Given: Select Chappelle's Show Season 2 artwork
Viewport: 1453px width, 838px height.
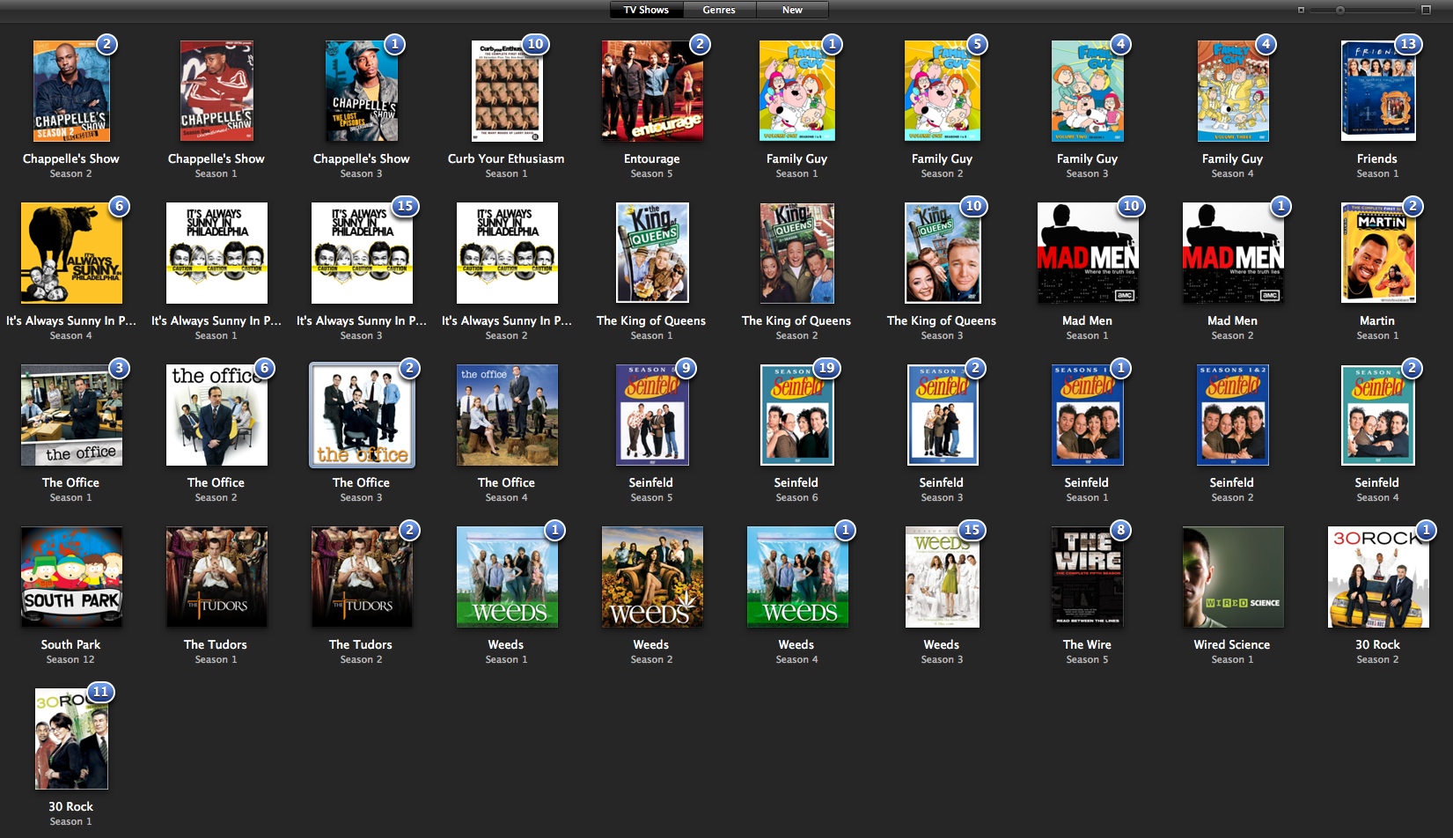Looking at the screenshot, I should pyautogui.click(x=71, y=91).
